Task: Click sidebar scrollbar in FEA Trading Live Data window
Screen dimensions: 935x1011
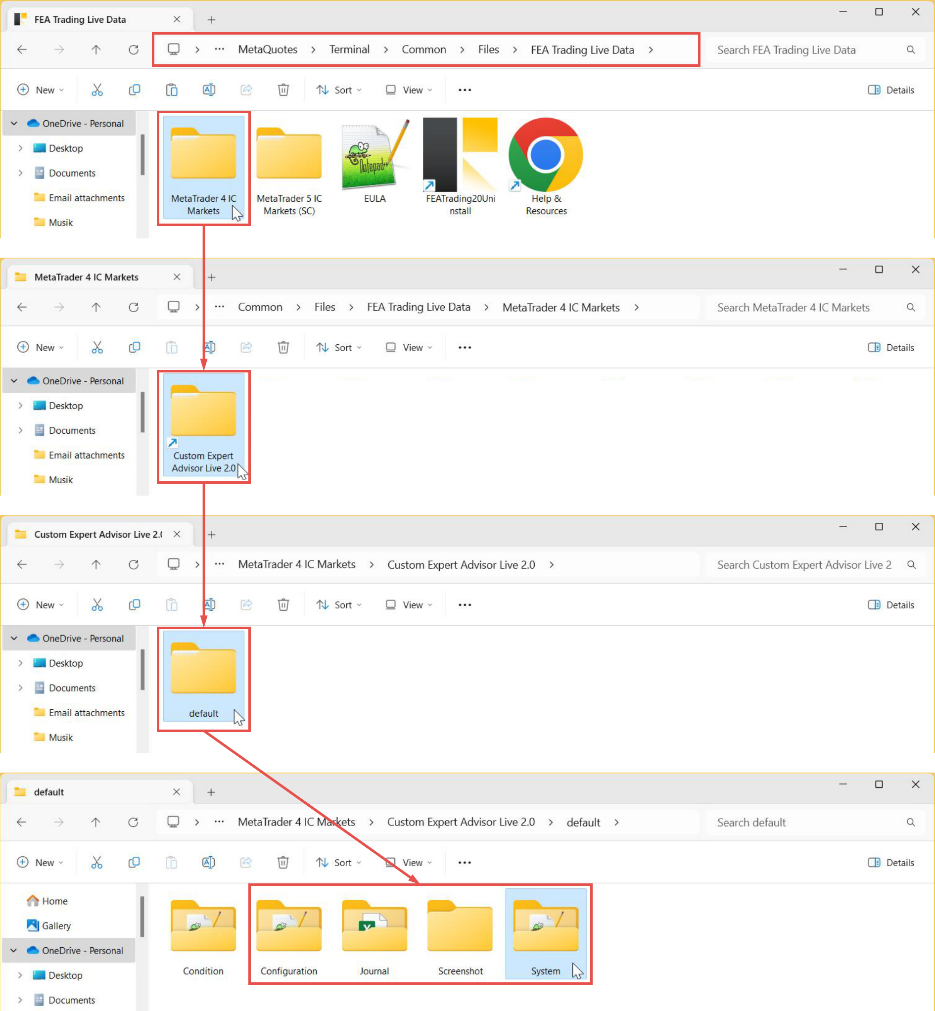Action: [142, 154]
